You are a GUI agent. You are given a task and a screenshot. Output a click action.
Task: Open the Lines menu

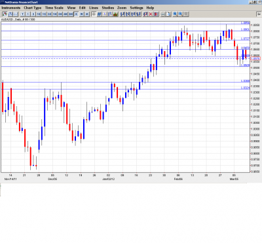pos(94,8)
